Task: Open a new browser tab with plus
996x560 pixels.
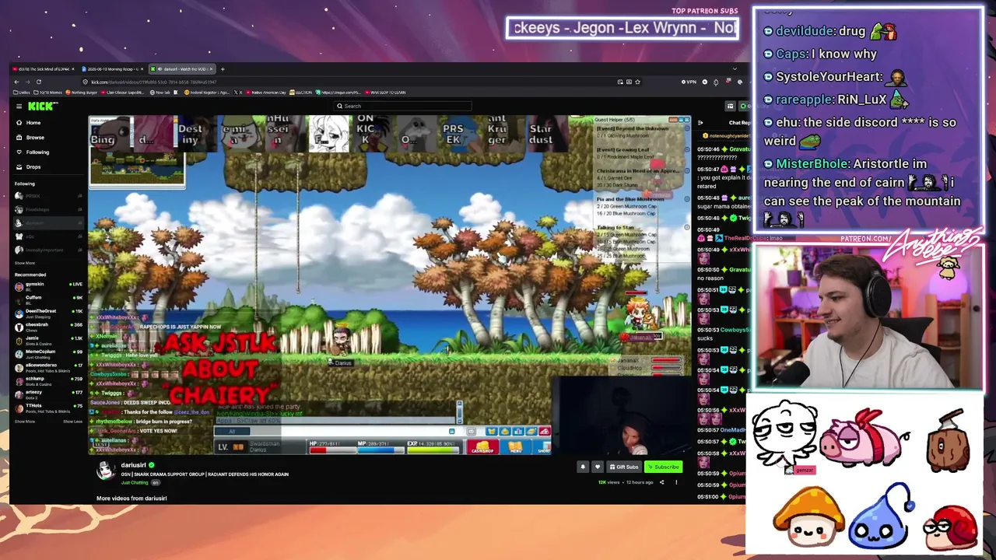Action: pyautogui.click(x=223, y=69)
